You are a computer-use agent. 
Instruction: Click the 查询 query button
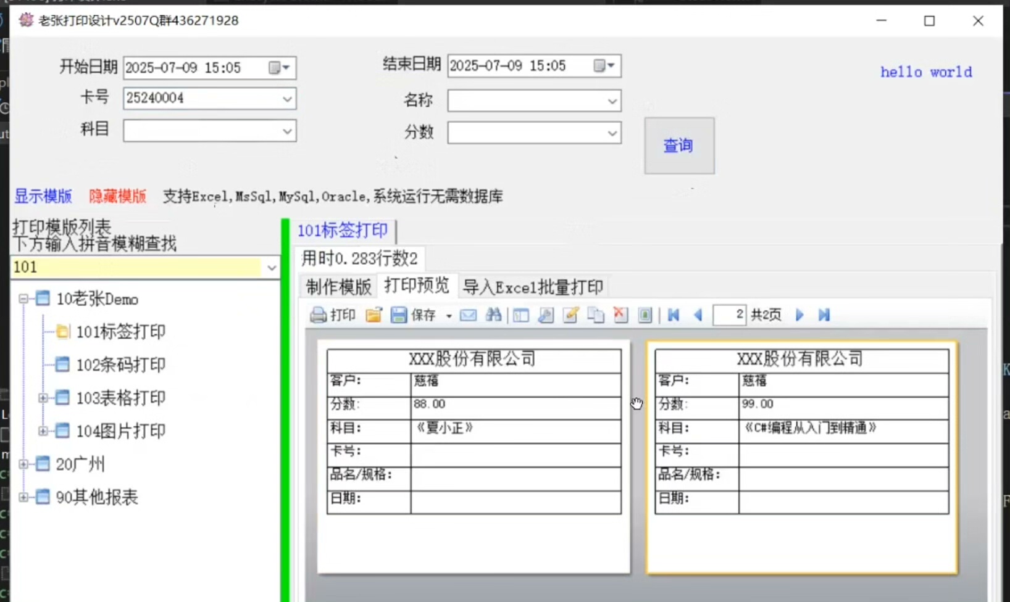(x=679, y=146)
